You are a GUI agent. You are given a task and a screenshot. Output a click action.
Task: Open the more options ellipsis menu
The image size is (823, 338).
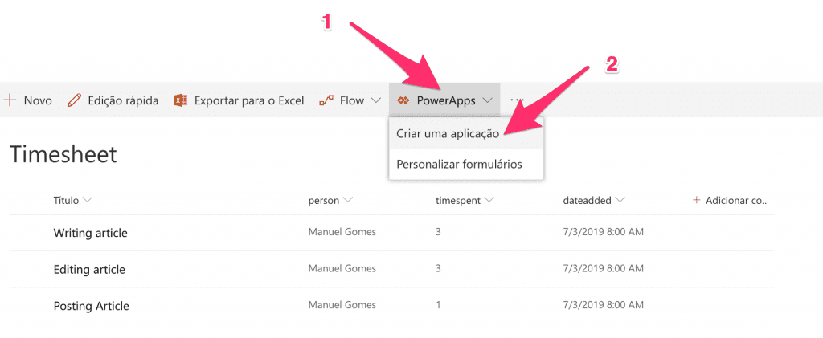pyautogui.click(x=517, y=100)
